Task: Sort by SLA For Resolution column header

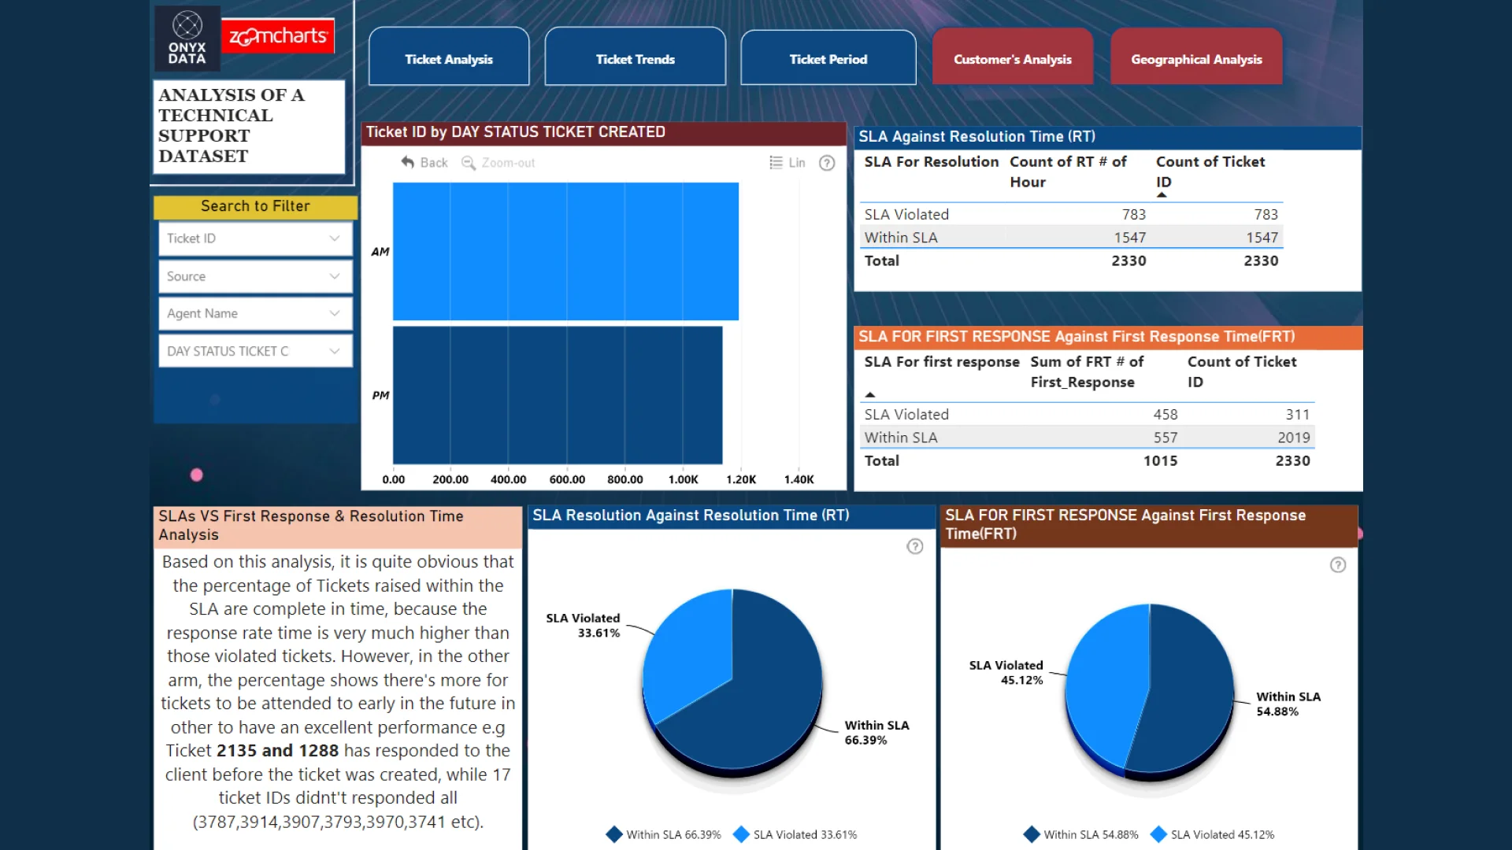Action: point(932,161)
